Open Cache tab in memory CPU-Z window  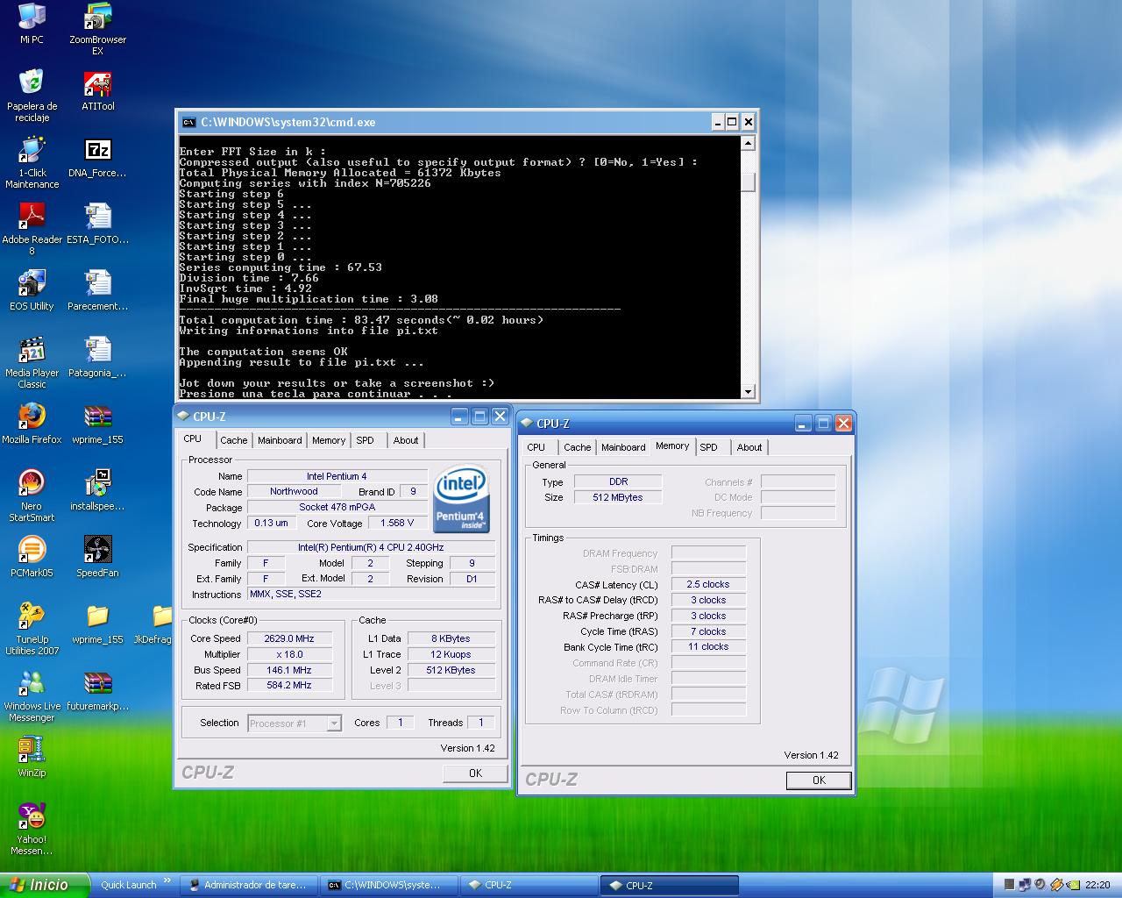[x=577, y=447]
